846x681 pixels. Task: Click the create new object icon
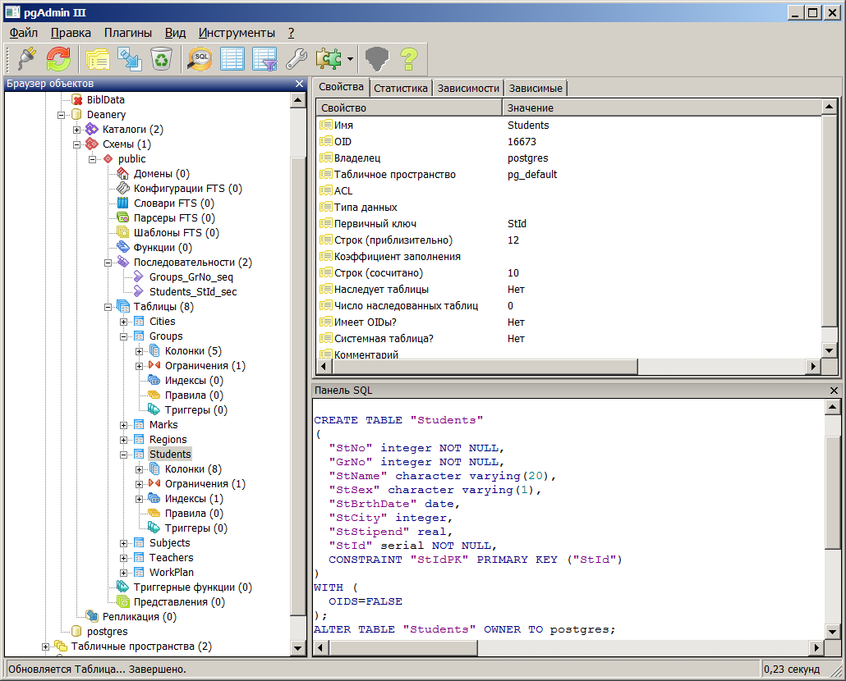[x=130, y=59]
